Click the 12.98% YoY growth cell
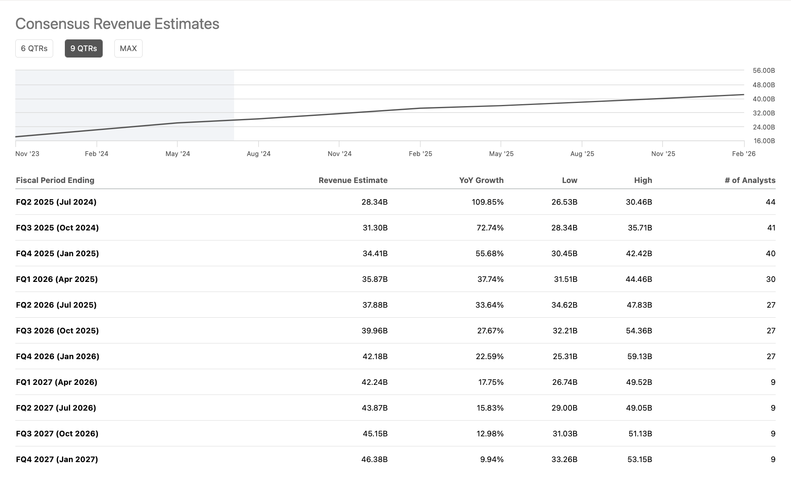This screenshot has width=791, height=485. pyautogui.click(x=490, y=434)
